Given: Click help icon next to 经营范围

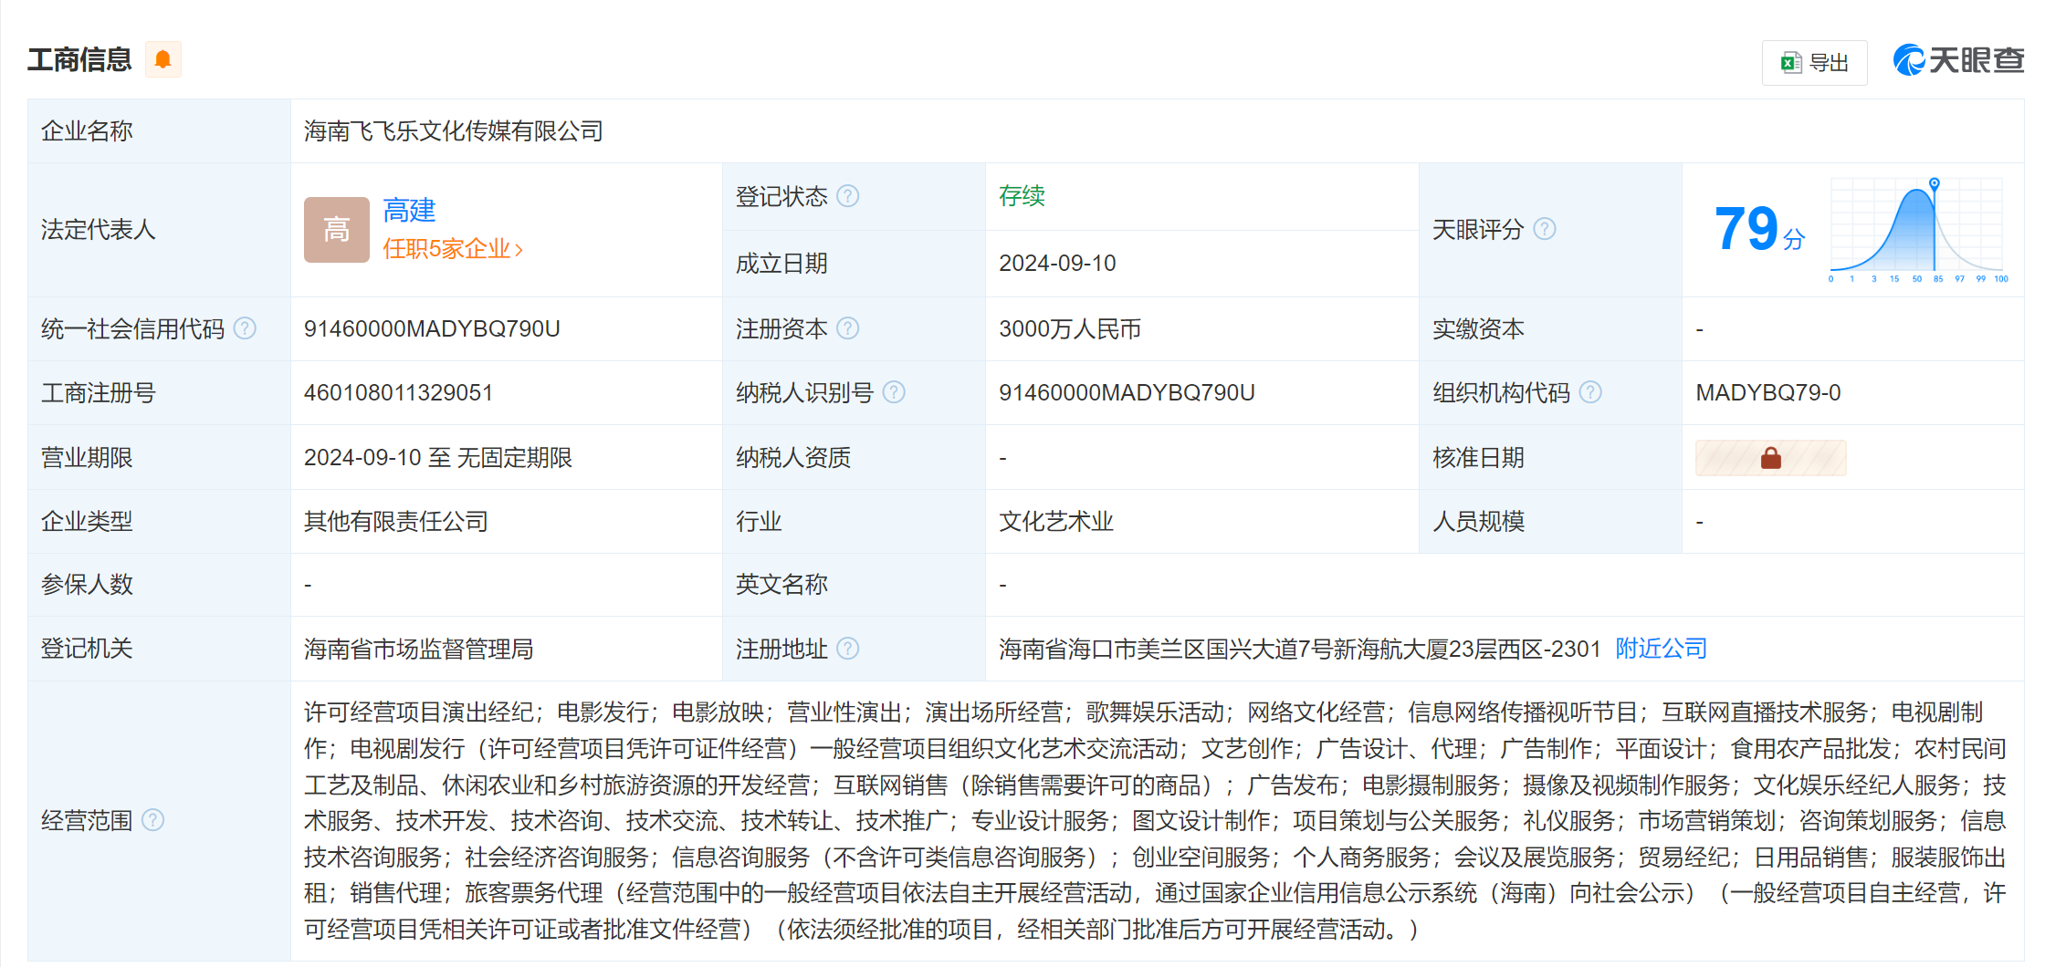Looking at the screenshot, I should click(153, 820).
